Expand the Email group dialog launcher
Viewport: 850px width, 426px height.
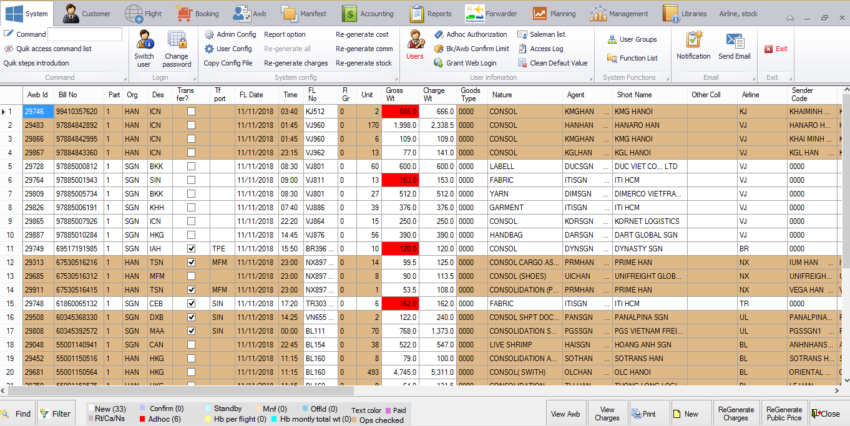pos(754,78)
